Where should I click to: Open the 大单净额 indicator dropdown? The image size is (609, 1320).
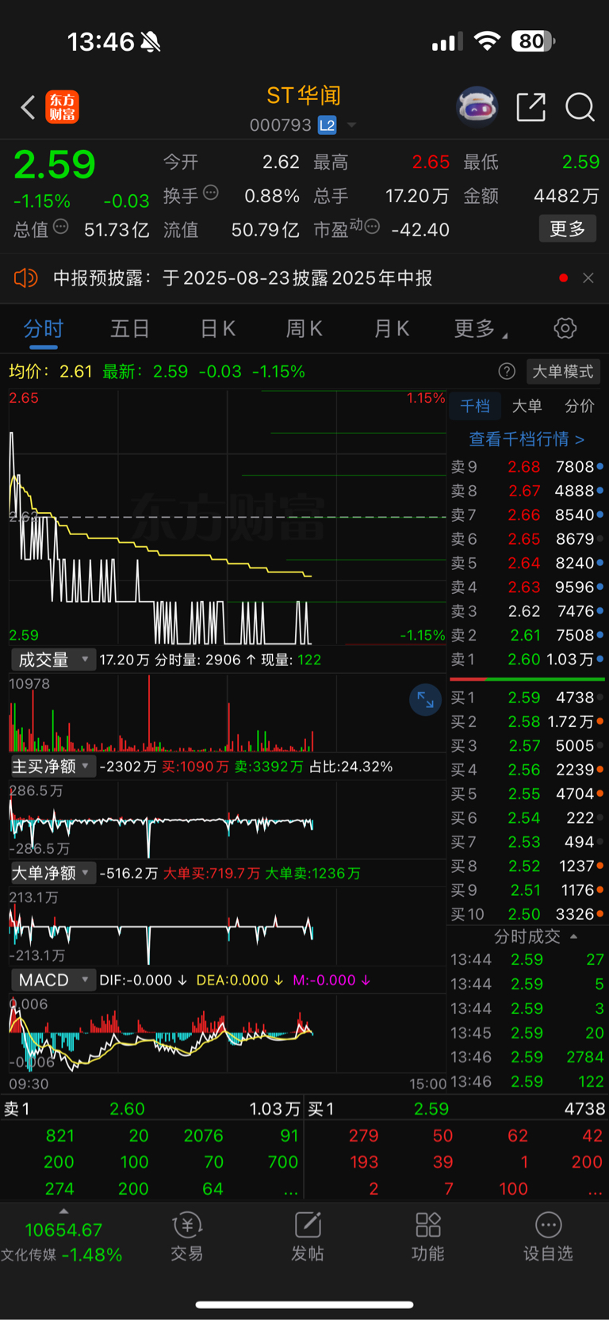tap(53, 873)
